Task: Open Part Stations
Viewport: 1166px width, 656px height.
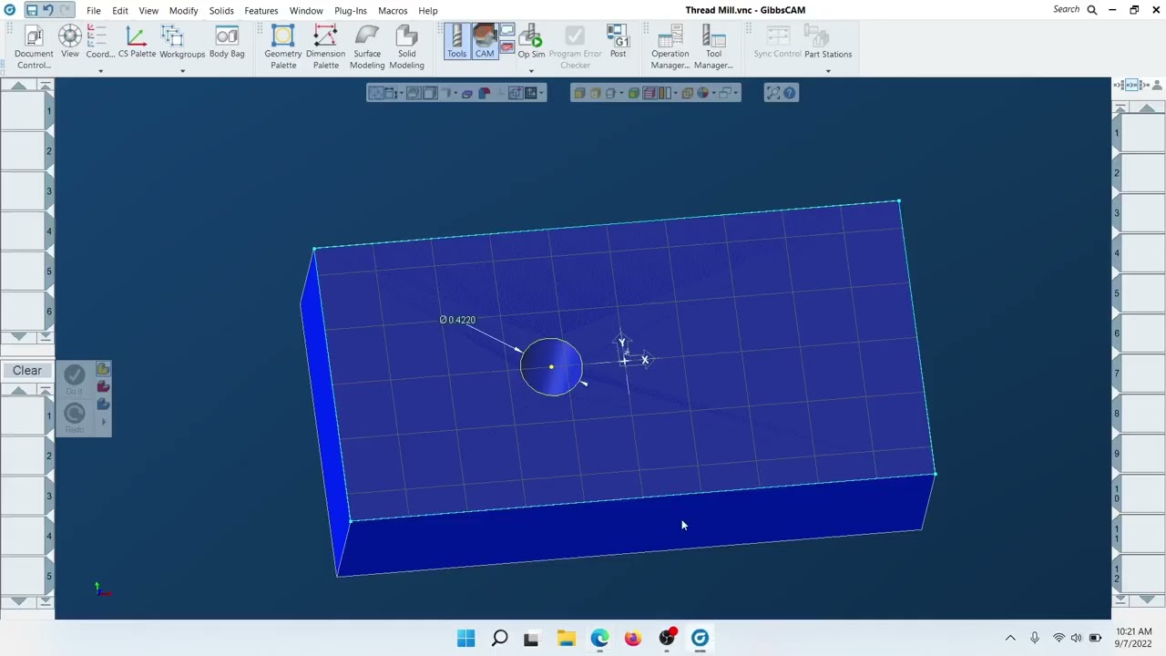Action: tap(828, 42)
